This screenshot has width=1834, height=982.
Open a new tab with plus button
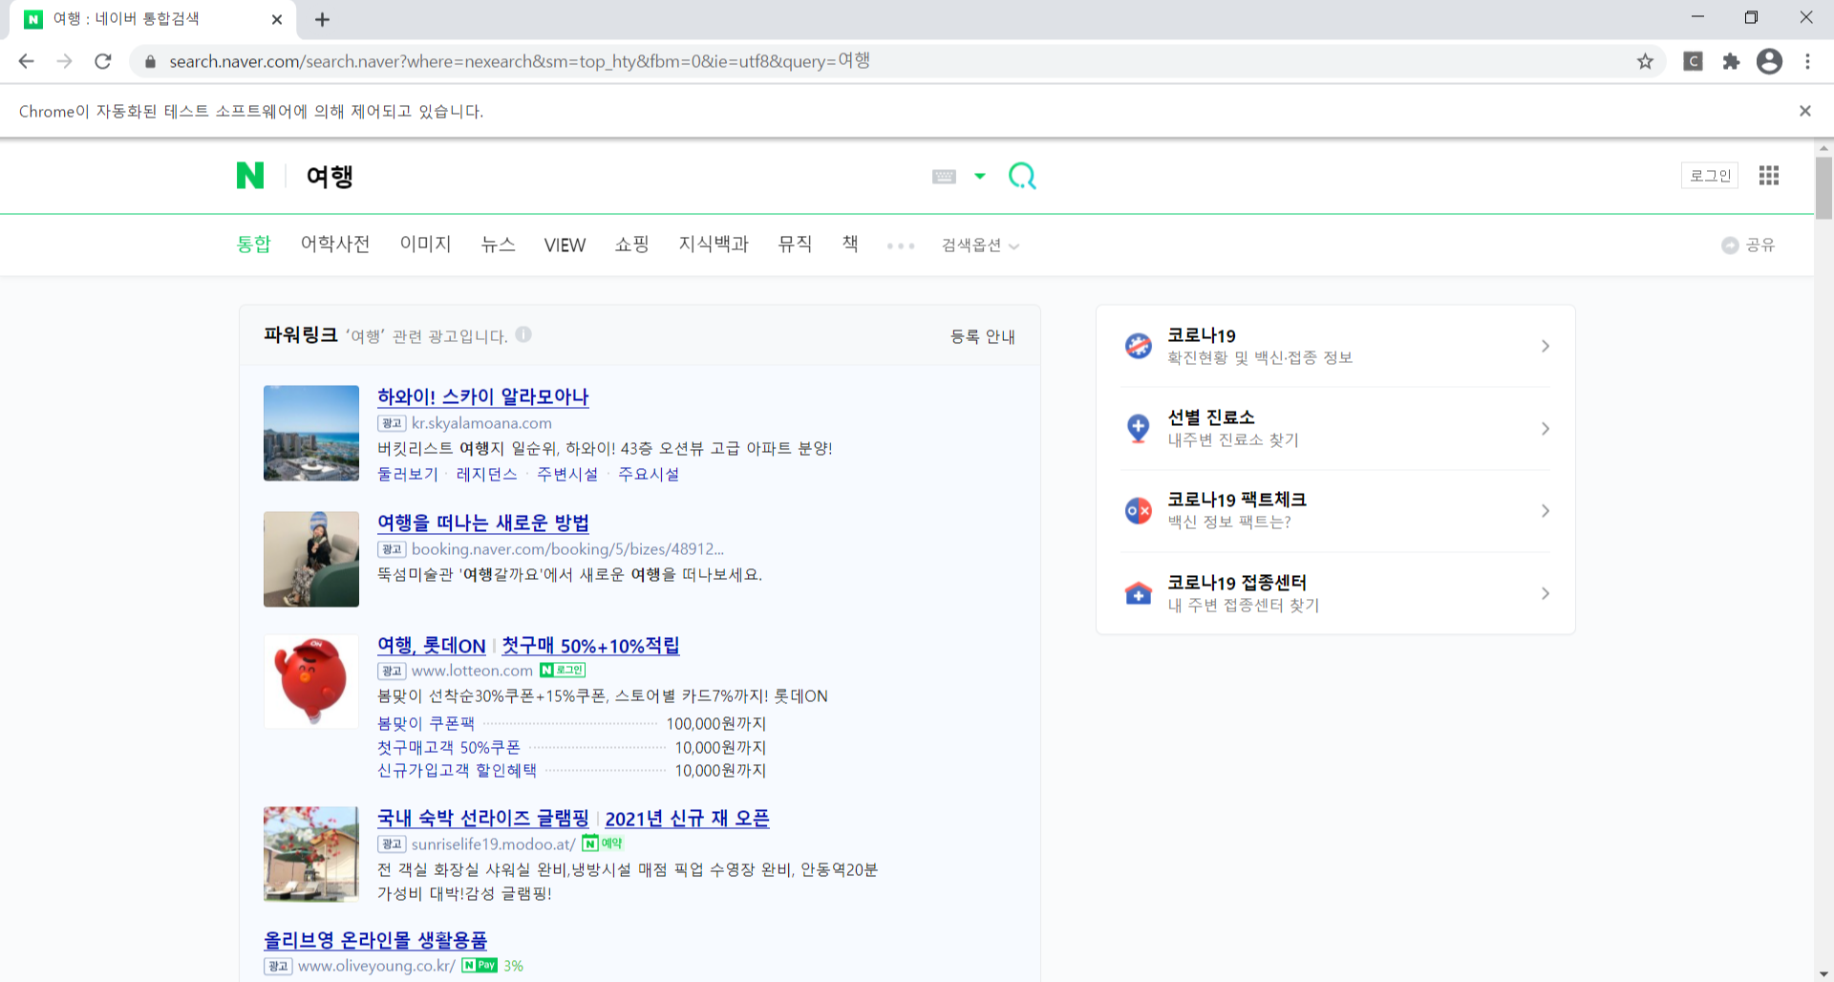tap(322, 19)
